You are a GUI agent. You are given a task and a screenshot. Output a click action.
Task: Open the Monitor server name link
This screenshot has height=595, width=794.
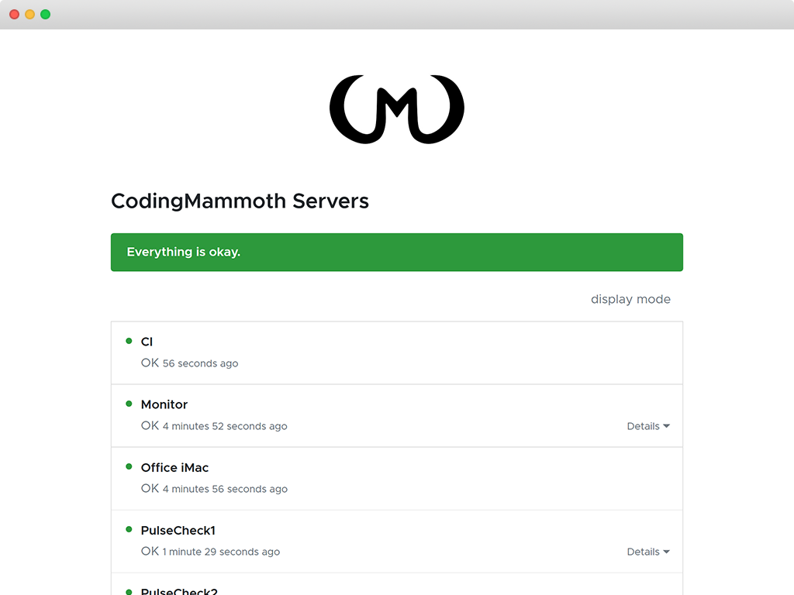pyautogui.click(x=164, y=404)
